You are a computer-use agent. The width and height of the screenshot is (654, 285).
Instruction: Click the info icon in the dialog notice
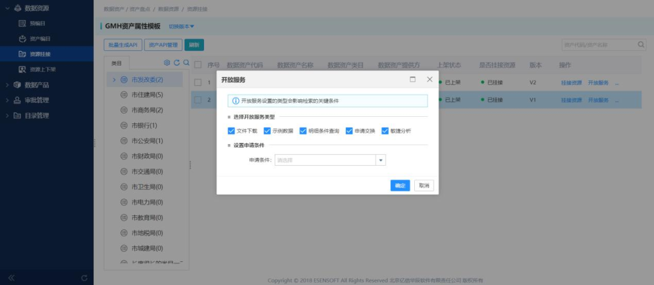point(236,101)
